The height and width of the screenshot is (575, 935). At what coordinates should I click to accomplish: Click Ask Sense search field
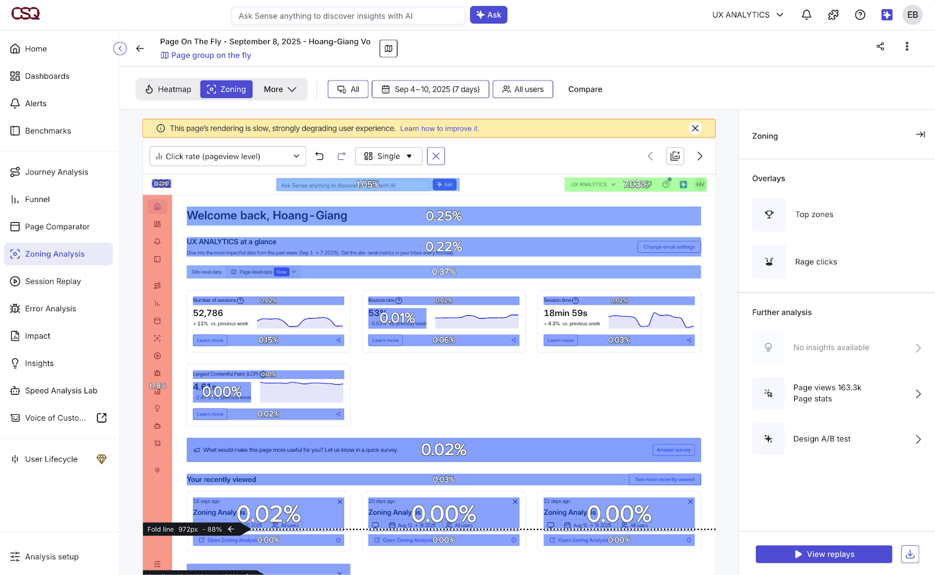point(348,16)
